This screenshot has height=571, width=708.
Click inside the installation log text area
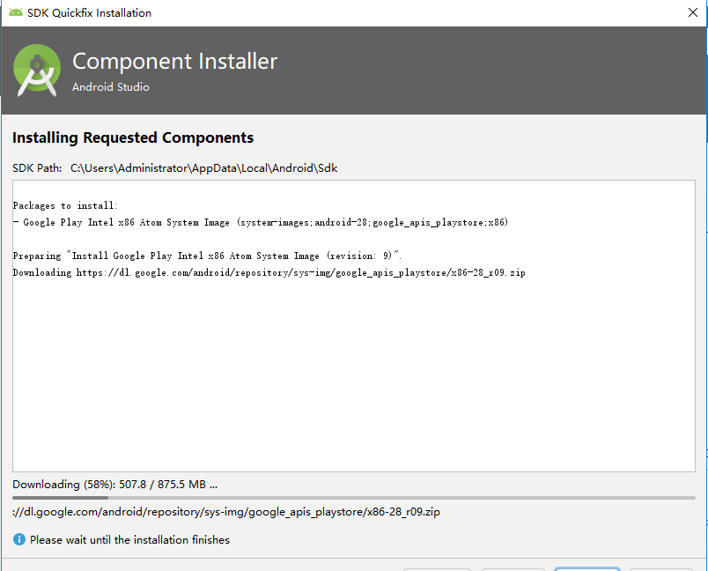tap(353, 326)
